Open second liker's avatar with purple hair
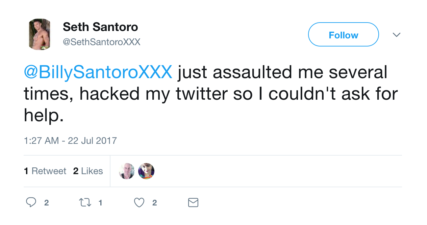The image size is (427, 225). tap(146, 171)
